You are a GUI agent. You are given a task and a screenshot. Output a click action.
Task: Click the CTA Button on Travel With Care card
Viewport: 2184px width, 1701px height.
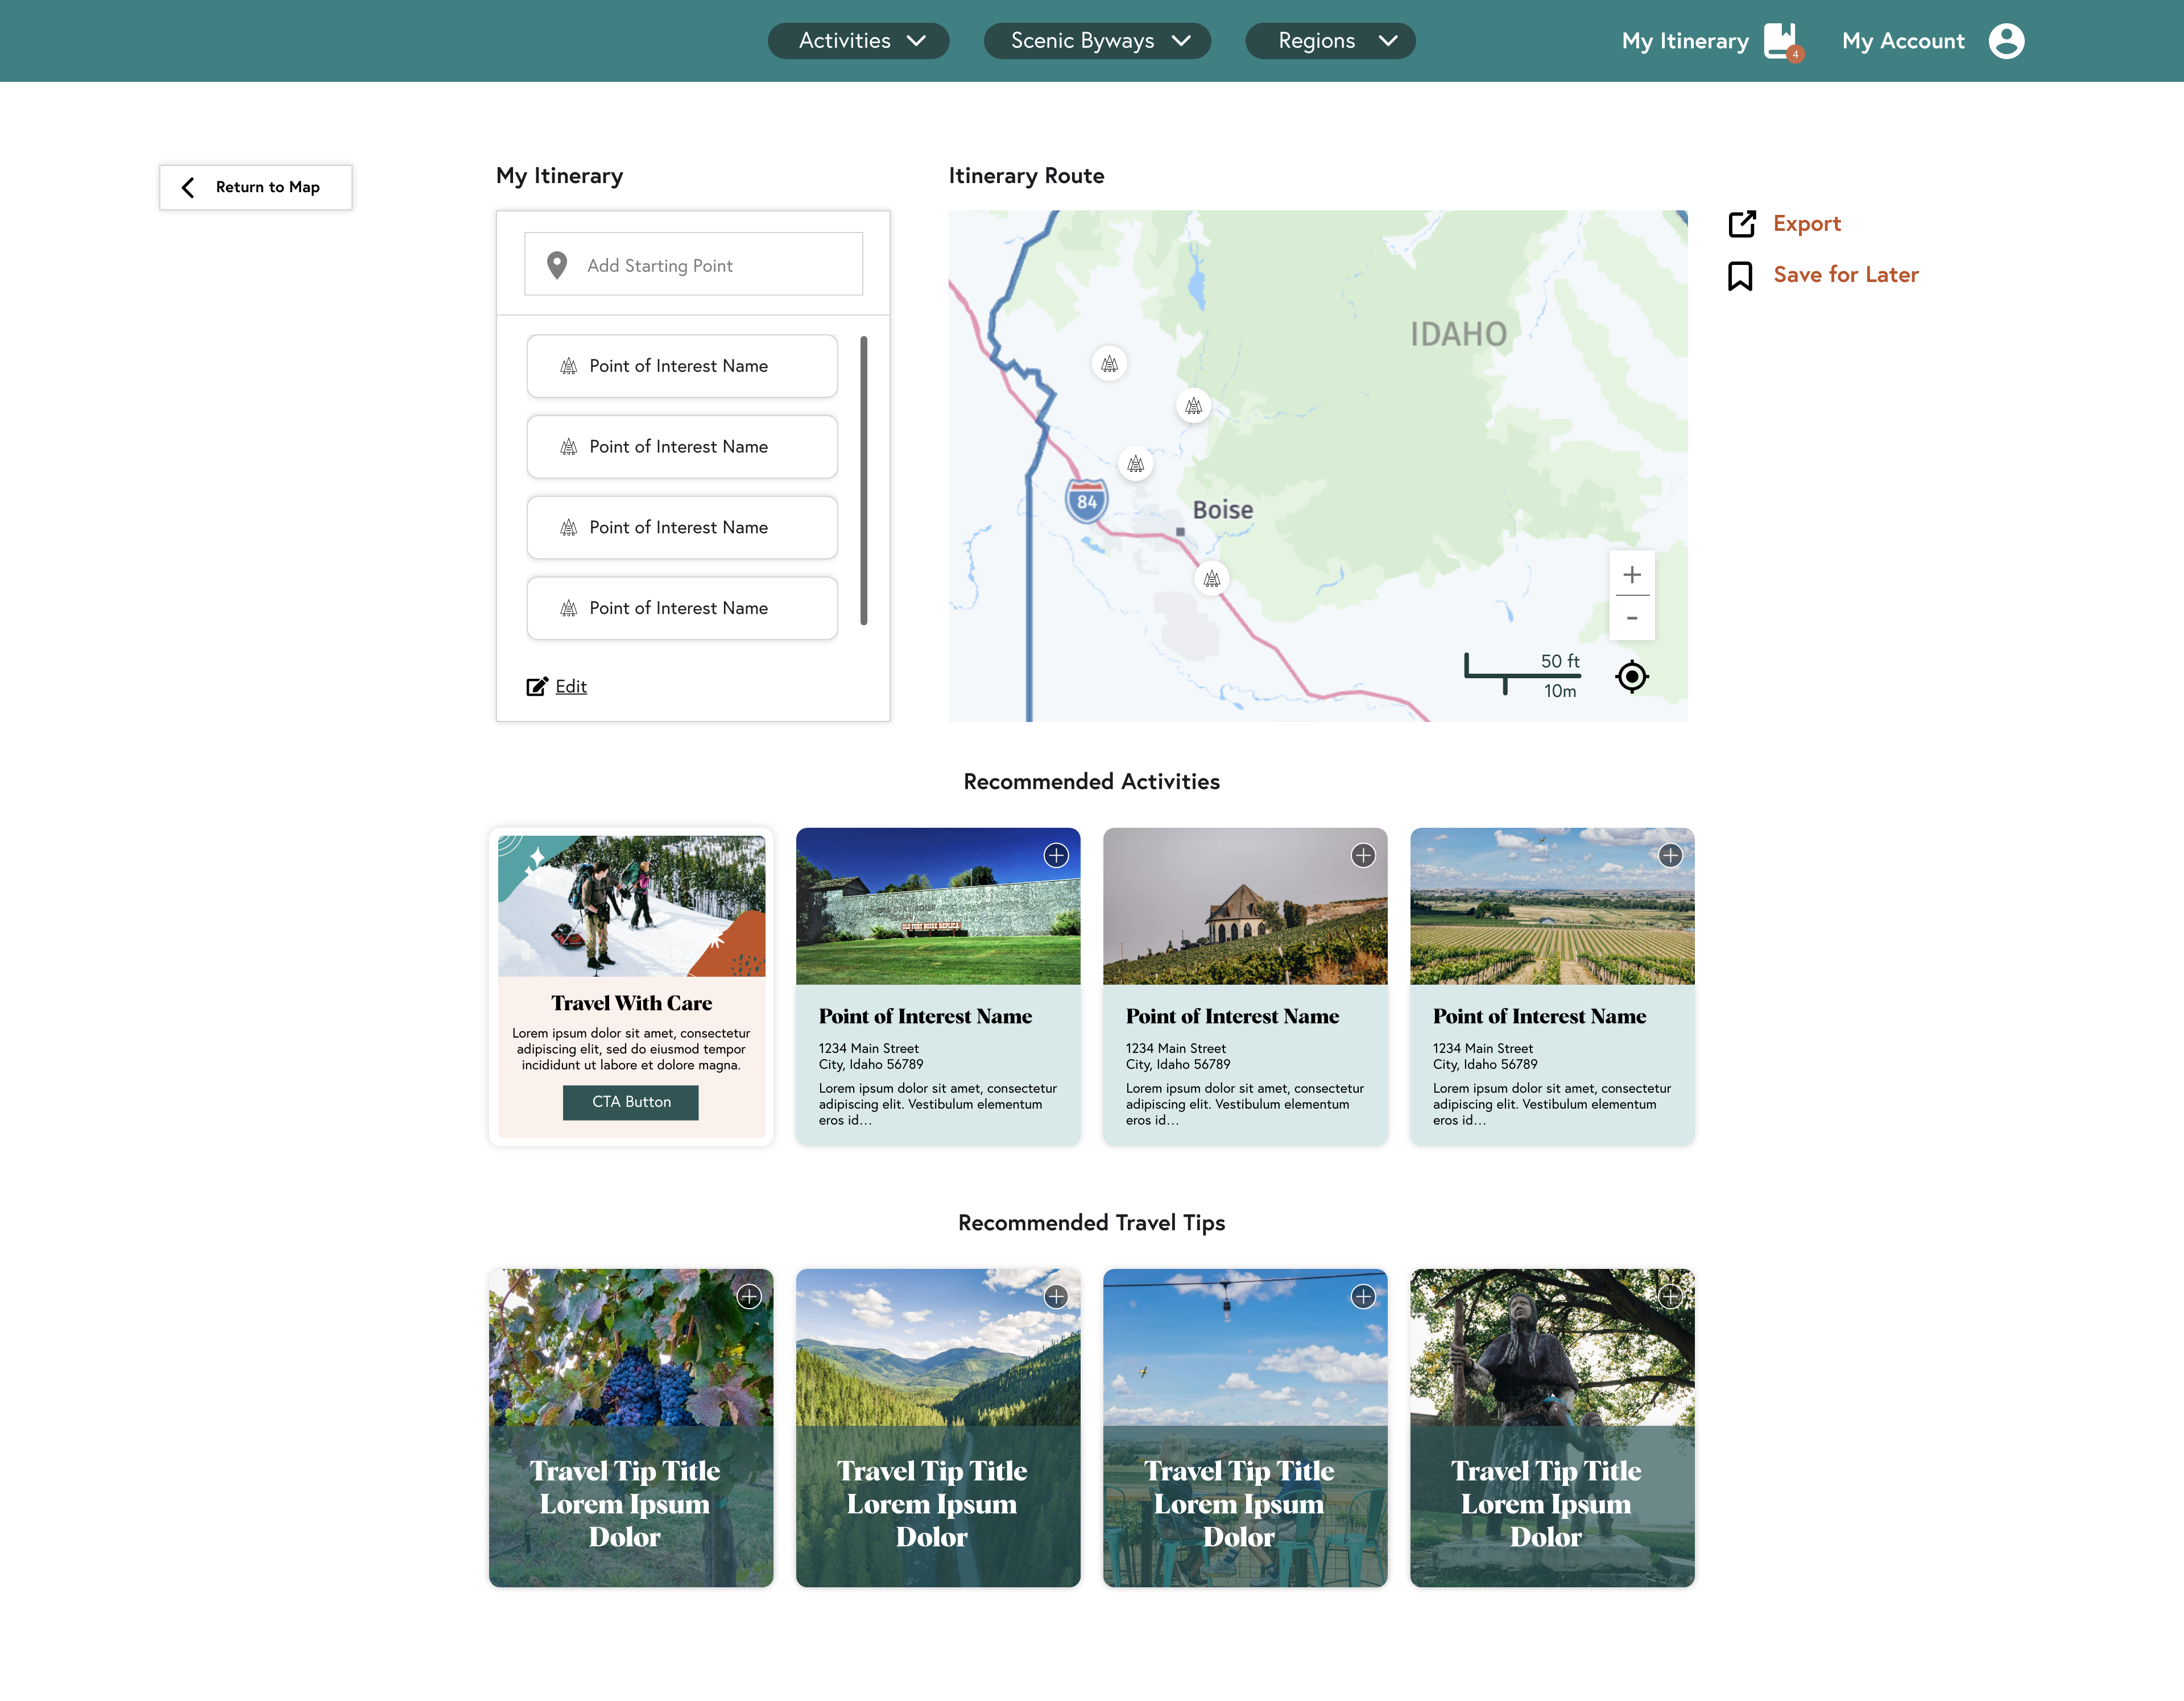[631, 1102]
